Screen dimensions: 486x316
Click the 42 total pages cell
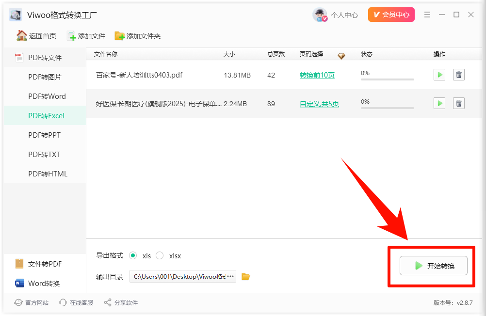(271, 75)
